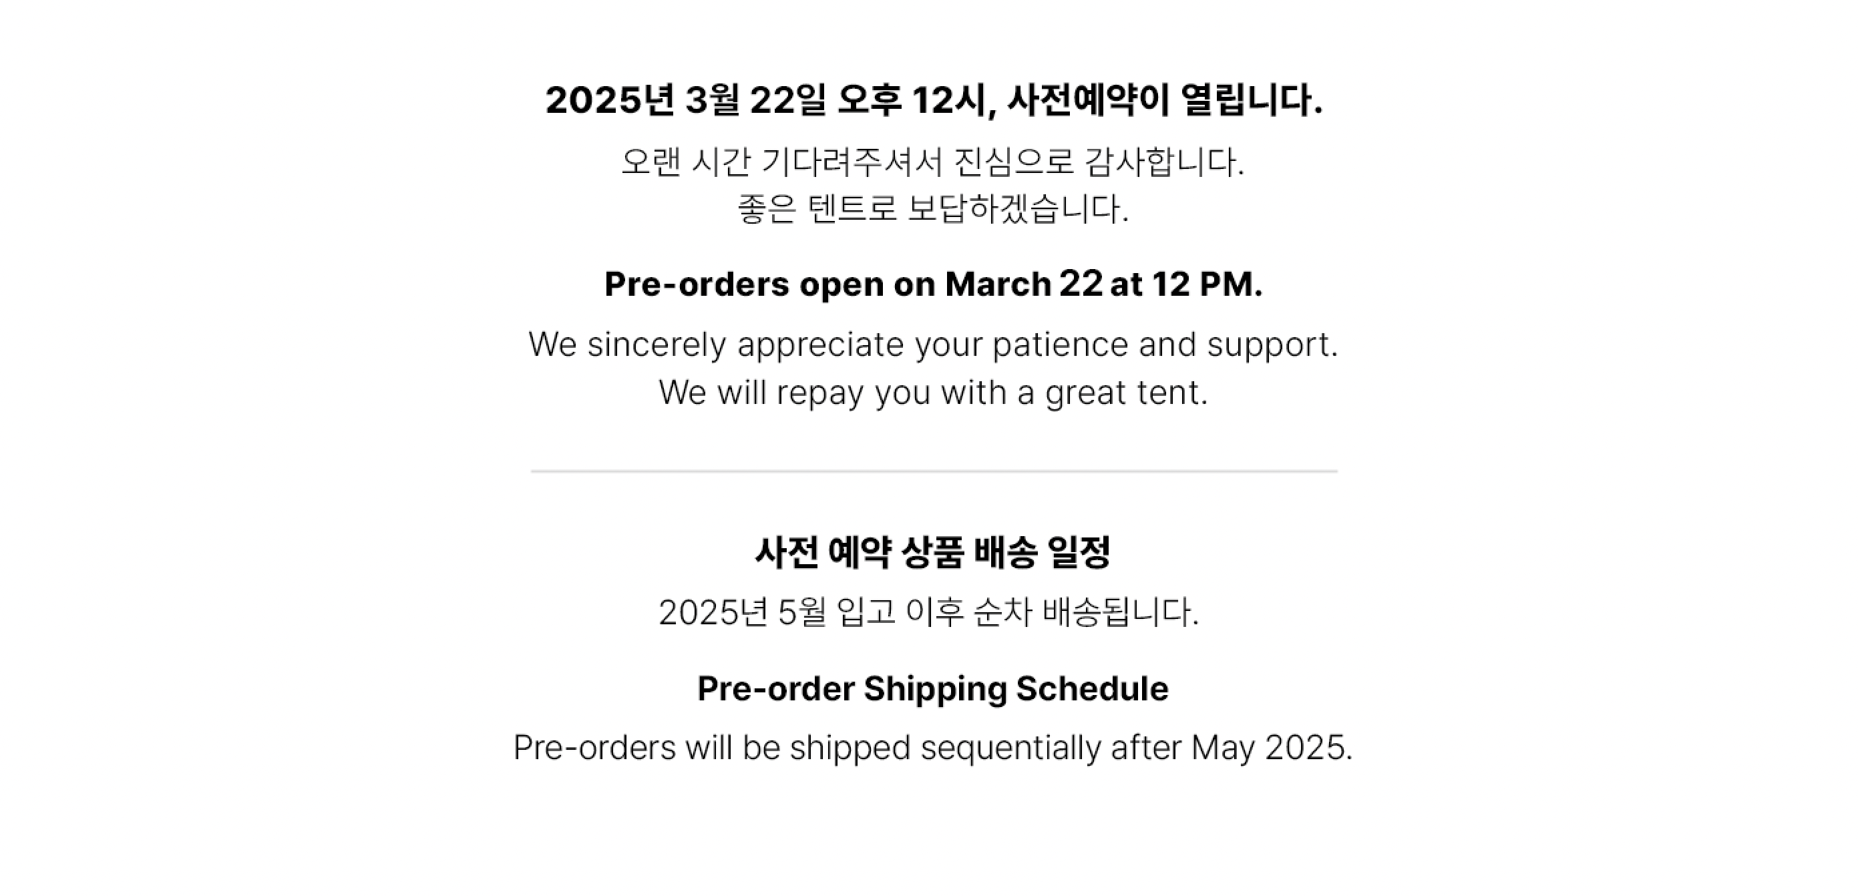1858x896 pixels.
Task: Click the word 'sequentially' in the shipping sentence
Action: (1011, 748)
